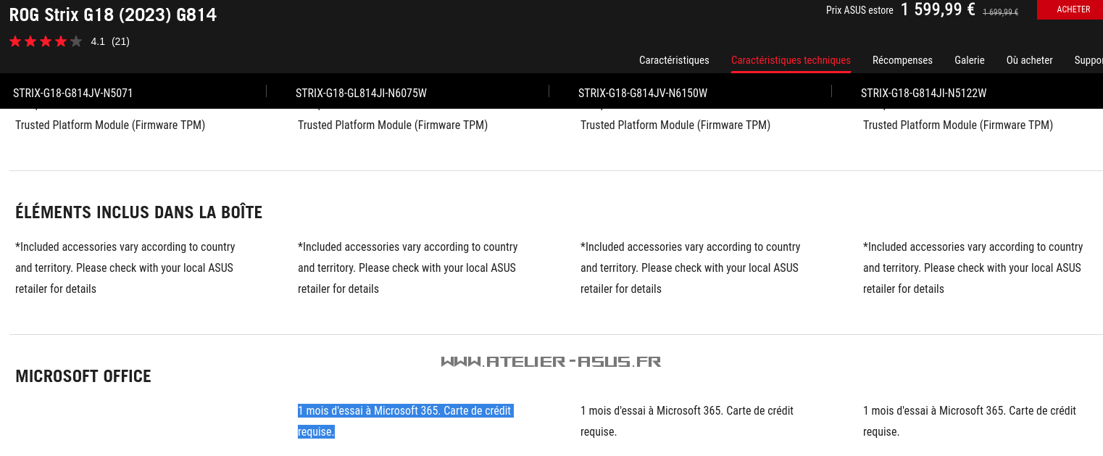
Task: Select model STRIX-G18-GL814JI-N6075W column header
Action: click(361, 93)
